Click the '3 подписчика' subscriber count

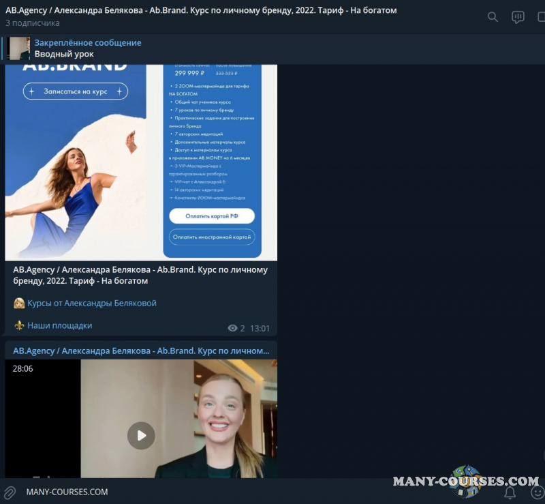click(x=33, y=23)
